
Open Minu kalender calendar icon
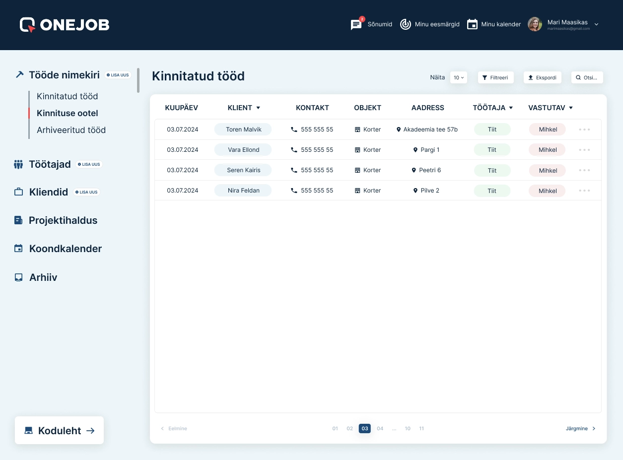(472, 24)
